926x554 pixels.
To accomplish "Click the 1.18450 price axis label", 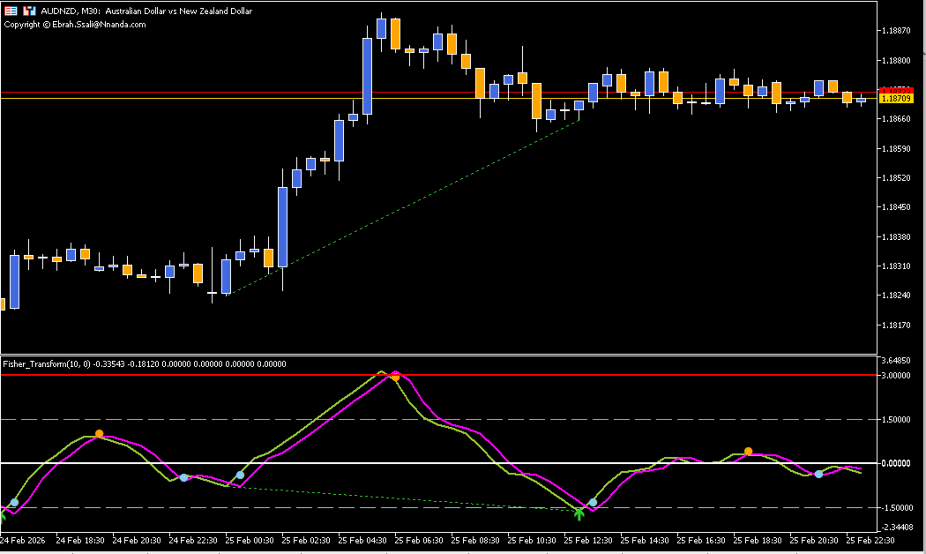I will click(x=895, y=207).
